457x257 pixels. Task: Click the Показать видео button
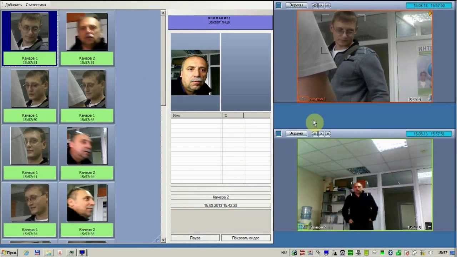click(x=246, y=238)
